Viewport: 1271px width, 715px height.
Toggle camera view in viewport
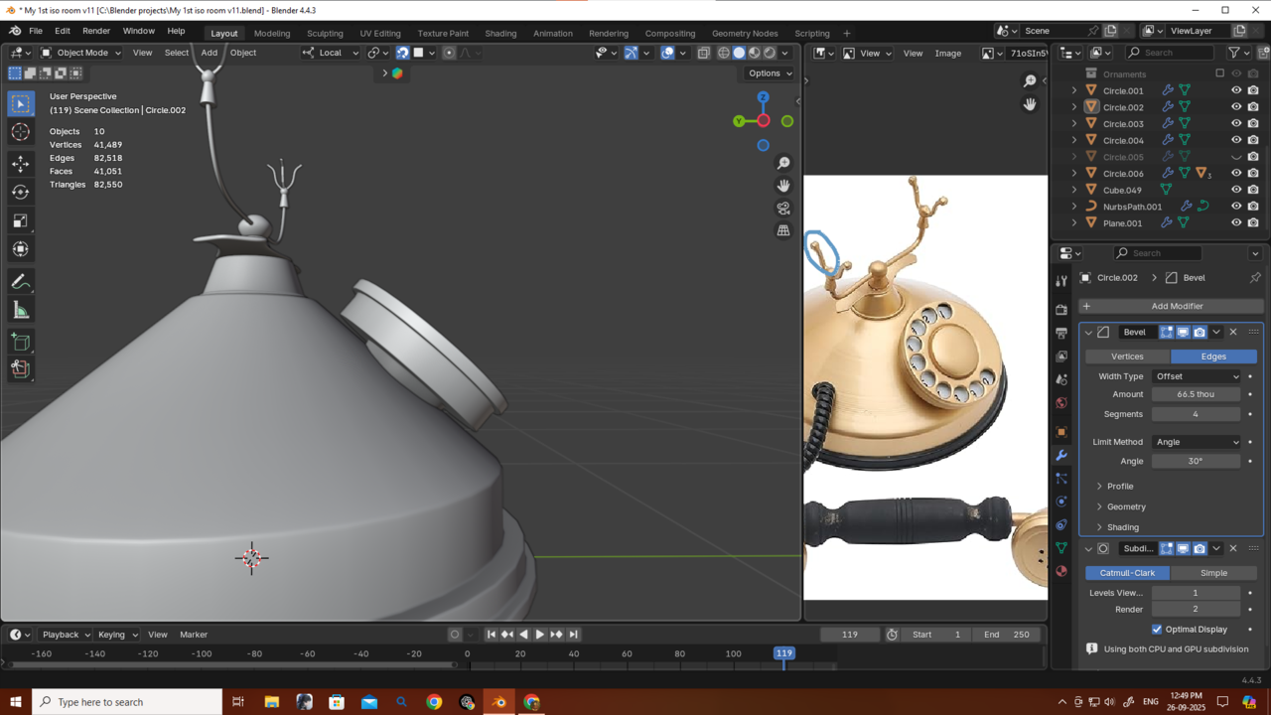click(x=783, y=208)
